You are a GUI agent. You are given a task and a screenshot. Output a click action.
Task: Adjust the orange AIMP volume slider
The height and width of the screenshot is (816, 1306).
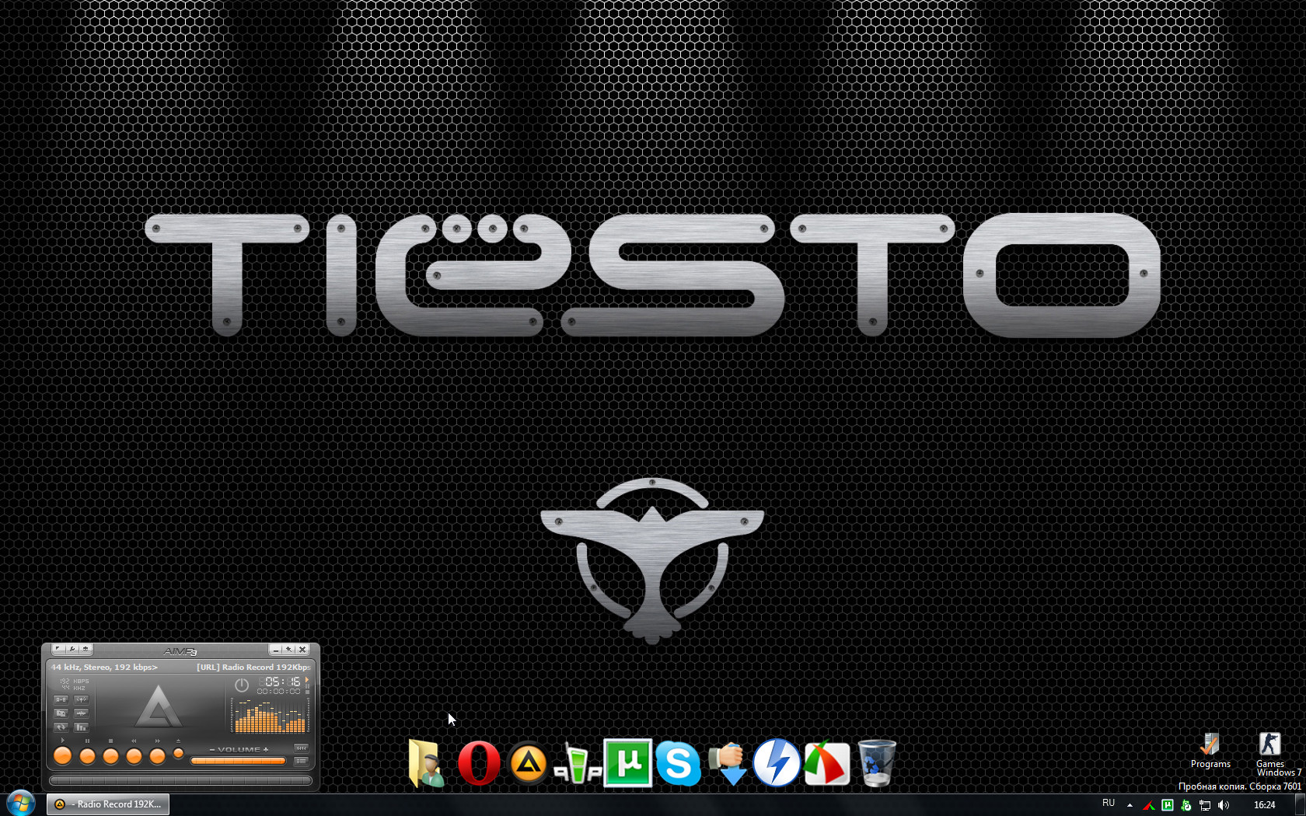pyautogui.click(x=238, y=761)
